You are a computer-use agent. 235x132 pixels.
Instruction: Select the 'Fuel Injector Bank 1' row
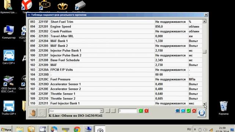coord(115,103)
